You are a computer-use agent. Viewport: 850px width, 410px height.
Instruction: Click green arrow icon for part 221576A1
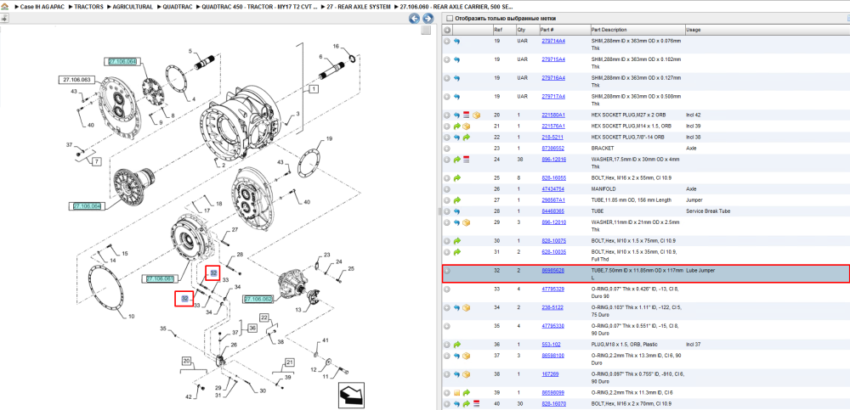click(457, 126)
